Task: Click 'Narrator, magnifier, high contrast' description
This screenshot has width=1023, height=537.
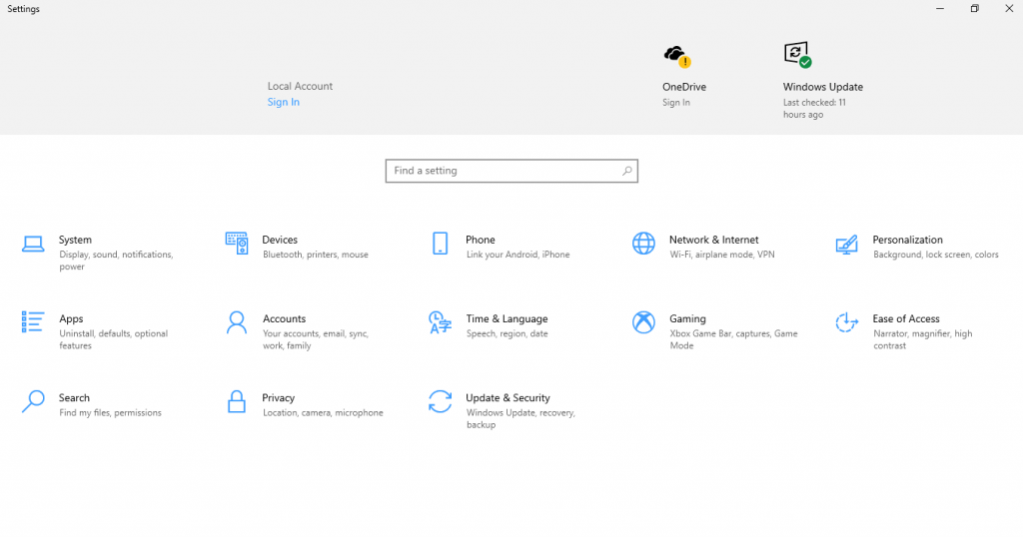Action: [x=923, y=339]
